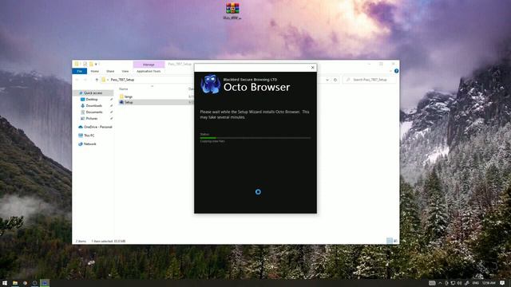Open Documents in the navigation pane

pos(94,112)
